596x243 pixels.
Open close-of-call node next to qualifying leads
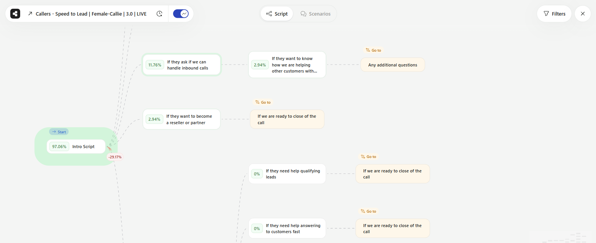point(393,174)
